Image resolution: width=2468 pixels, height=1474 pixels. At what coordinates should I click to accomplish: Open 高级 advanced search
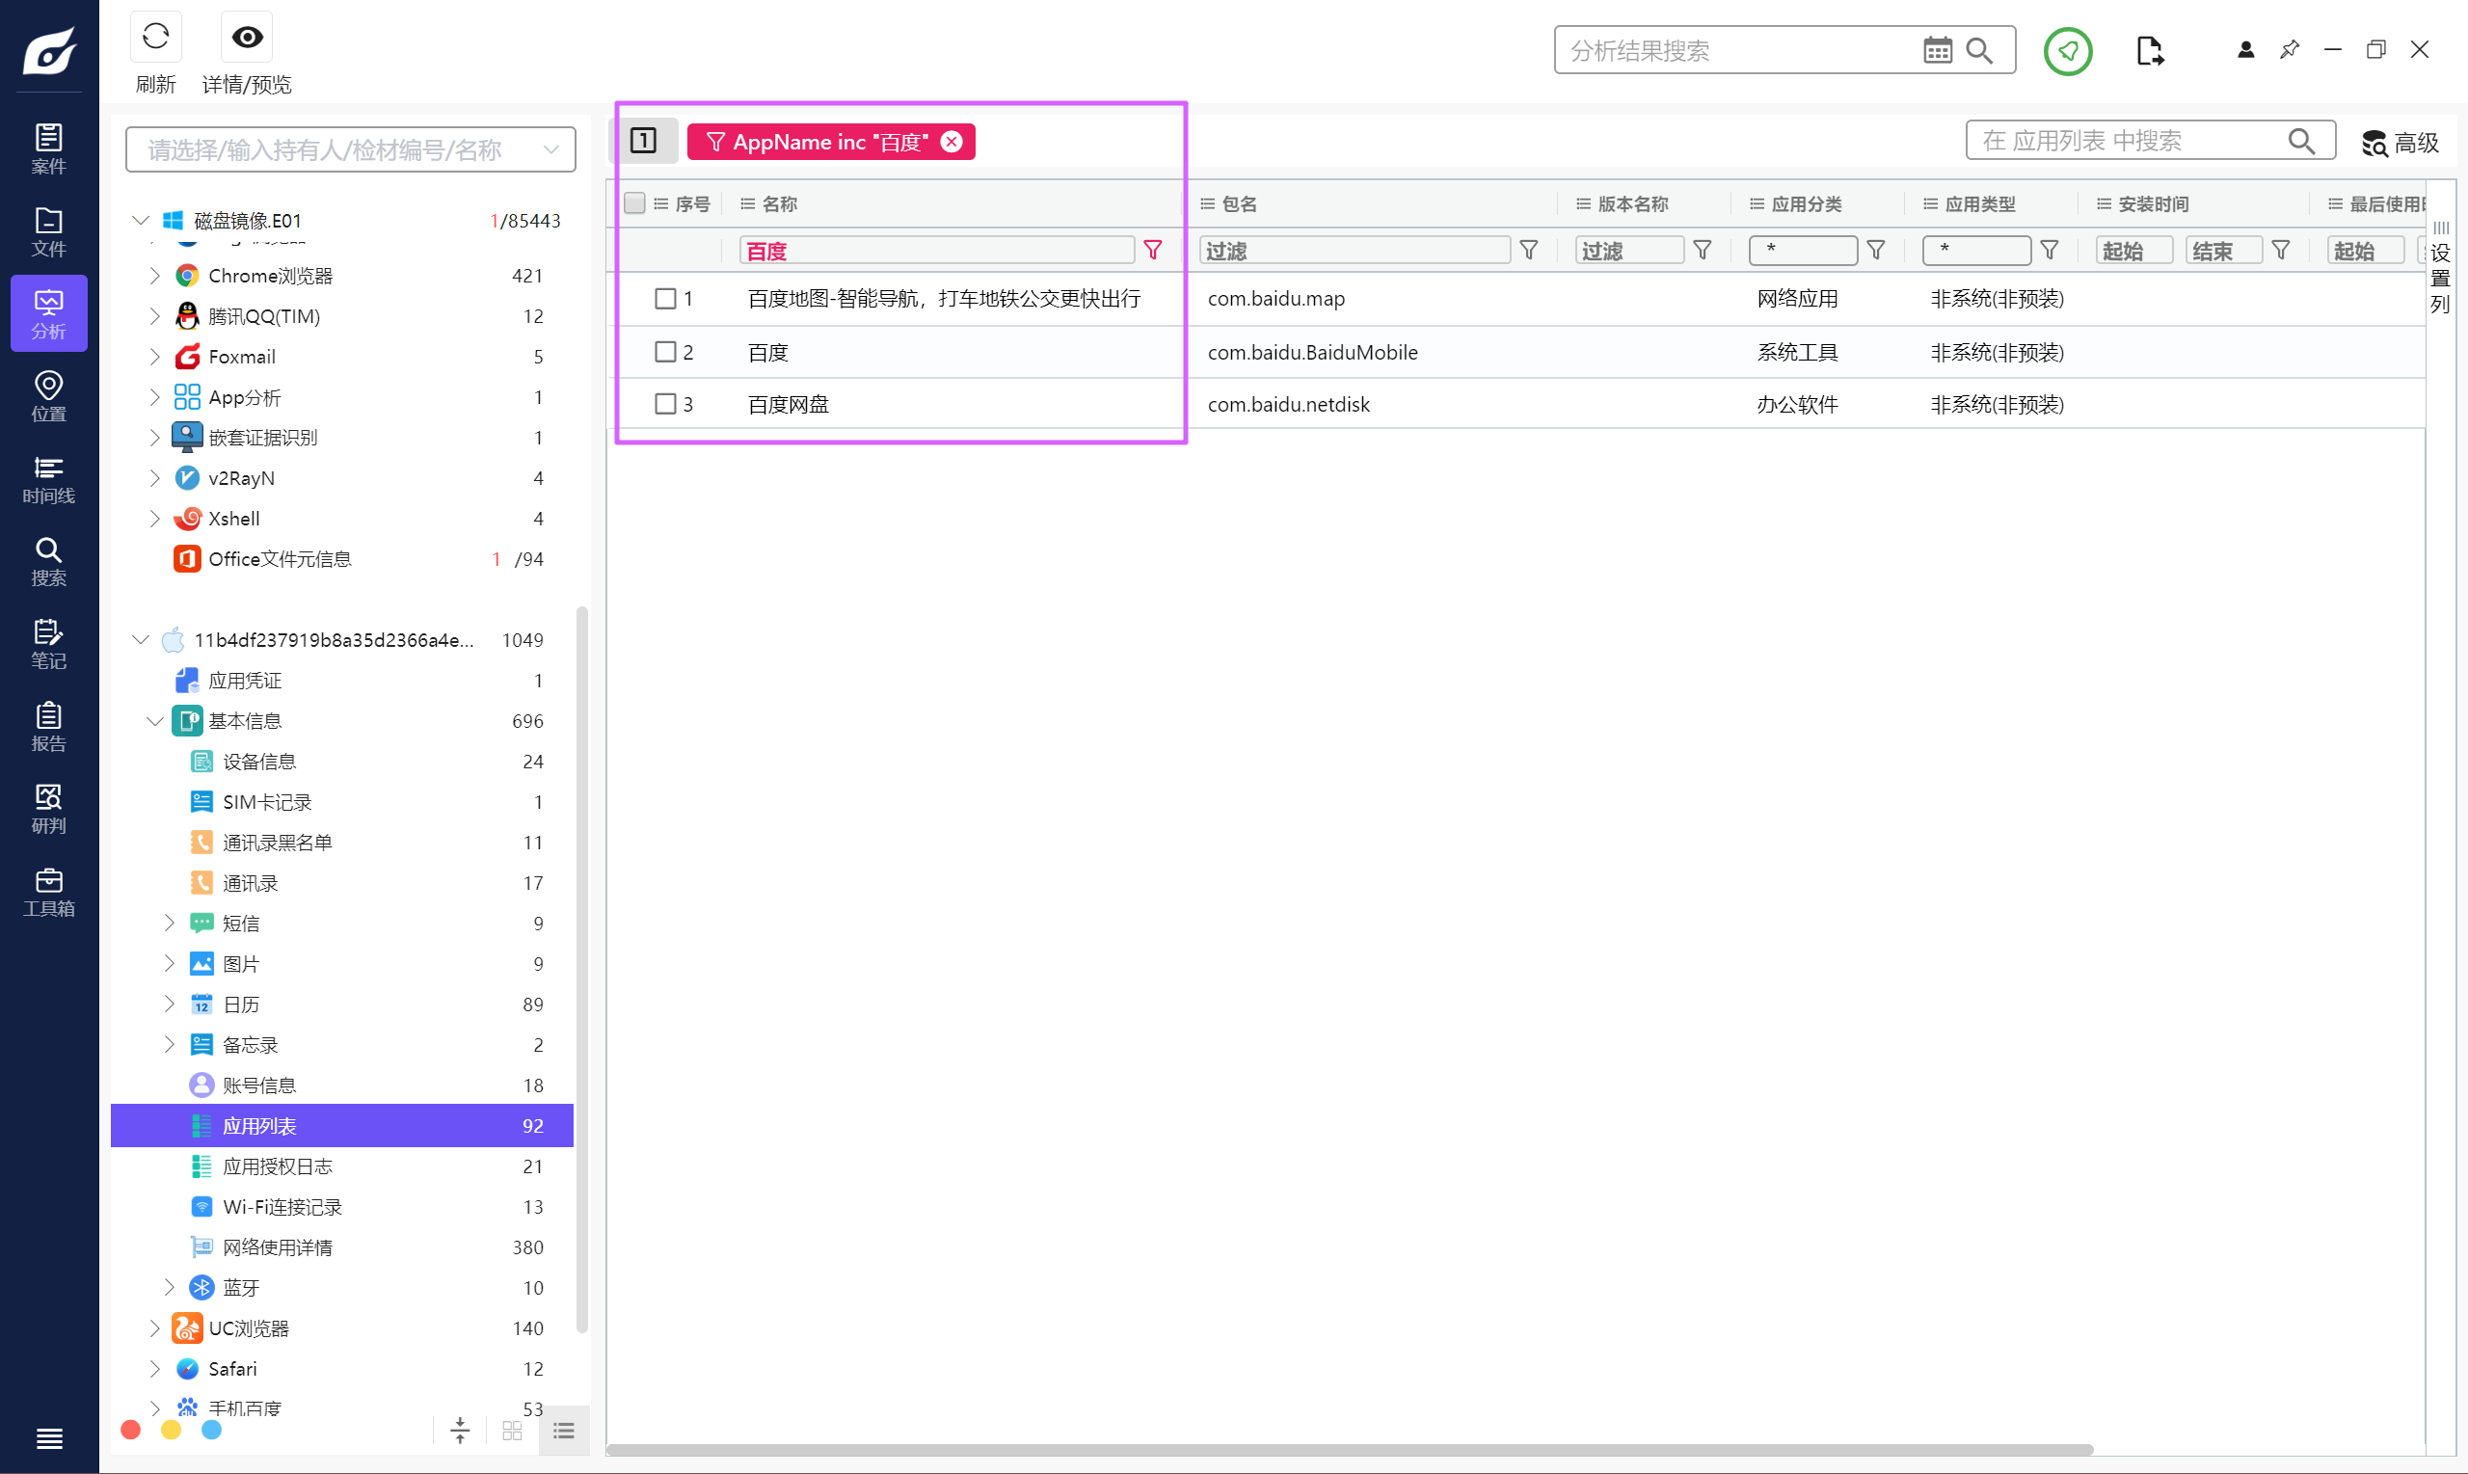2400,143
